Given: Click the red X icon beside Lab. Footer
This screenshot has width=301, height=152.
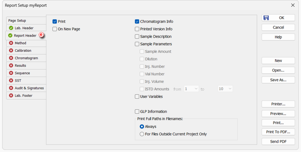Looking at the screenshot, I should point(11,95).
